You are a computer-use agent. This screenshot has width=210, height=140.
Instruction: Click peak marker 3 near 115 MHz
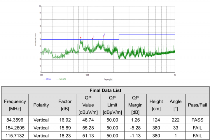[x=93, y=38]
